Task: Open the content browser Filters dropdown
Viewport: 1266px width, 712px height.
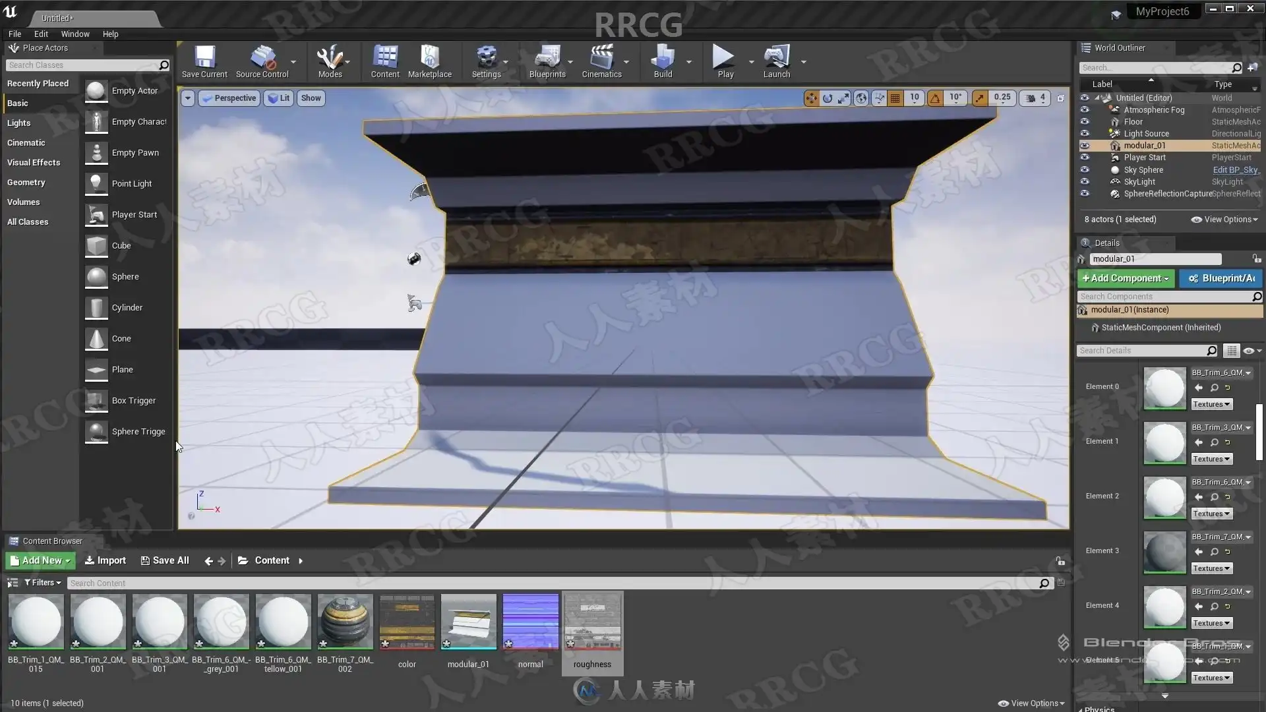Action: 43,583
